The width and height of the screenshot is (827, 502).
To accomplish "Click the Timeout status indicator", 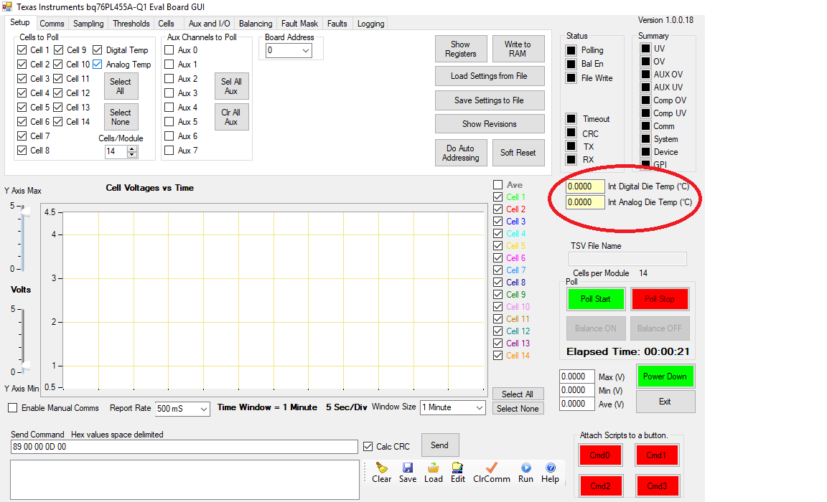I will click(571, 118).
